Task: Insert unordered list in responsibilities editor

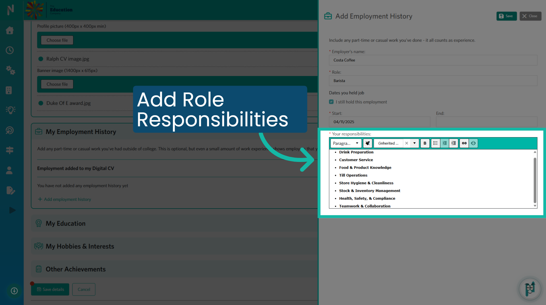Action: [x=435, y=143]
